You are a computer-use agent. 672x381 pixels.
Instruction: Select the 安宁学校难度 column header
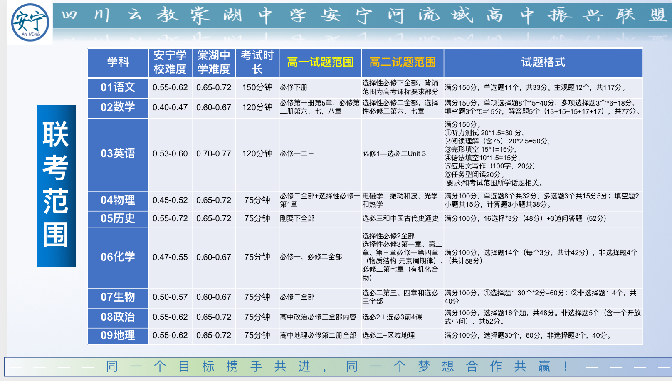click(170, 63)
